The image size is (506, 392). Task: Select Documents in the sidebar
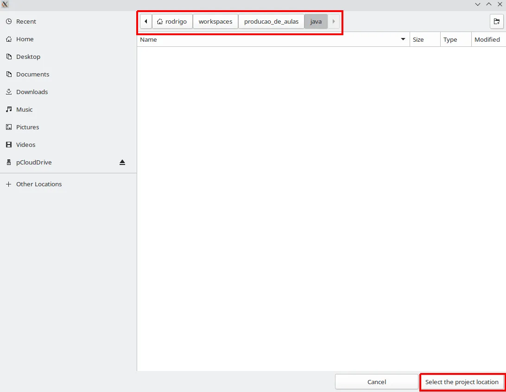[x=68, y=74]
